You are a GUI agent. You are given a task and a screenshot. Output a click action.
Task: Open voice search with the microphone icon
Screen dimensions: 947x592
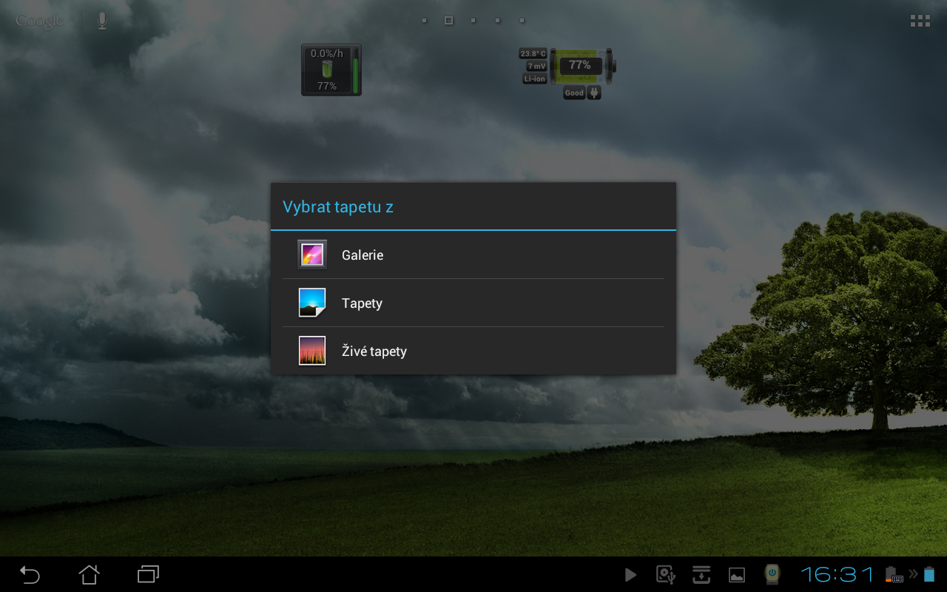pyautogui.click(x=101, y=20)
